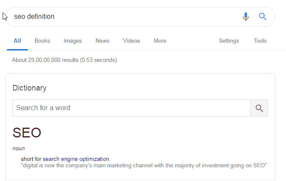Click the dictionary word search magnifier button
The width and height of the screenshot is (286, 181).
coord(259,108)
